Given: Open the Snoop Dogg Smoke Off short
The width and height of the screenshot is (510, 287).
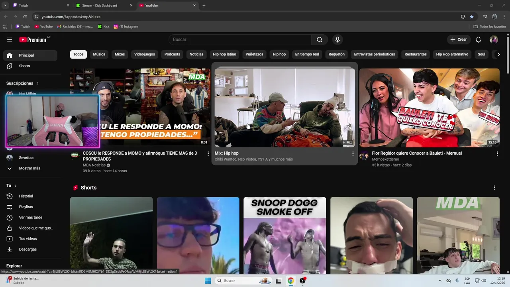Looking at the screenshot, I should [284, 236].
